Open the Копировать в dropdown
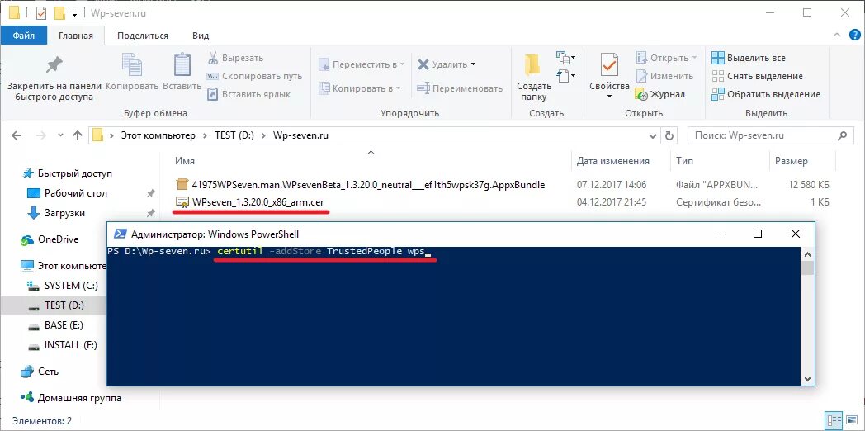The image size is (865, 431). (x=360, y=88)
